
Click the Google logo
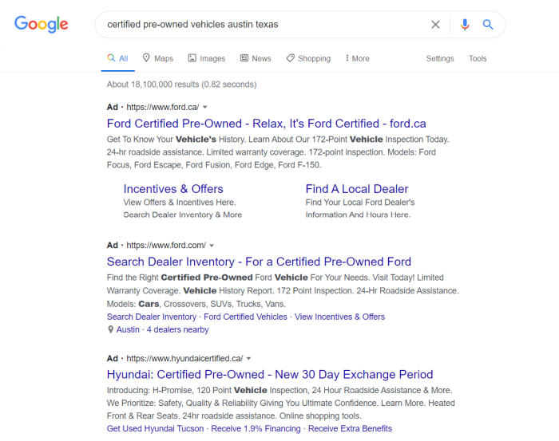tap(41, 24)
